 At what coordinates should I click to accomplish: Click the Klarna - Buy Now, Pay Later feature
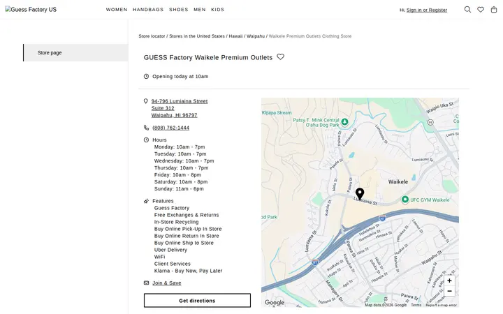[189, 271]
